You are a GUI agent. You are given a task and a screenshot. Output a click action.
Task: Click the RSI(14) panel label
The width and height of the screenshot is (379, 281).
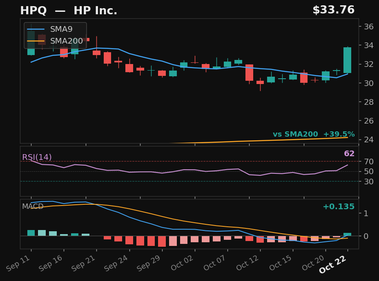[x=37, y=157]
